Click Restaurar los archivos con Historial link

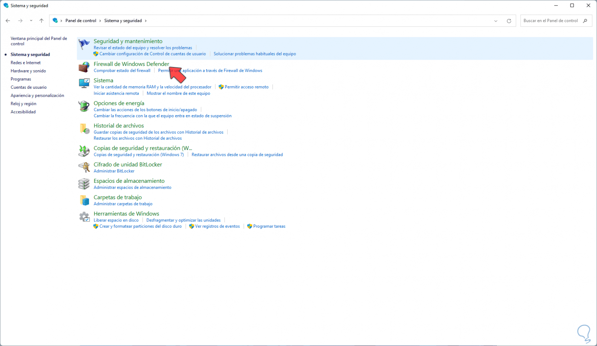tap(138, 138)
